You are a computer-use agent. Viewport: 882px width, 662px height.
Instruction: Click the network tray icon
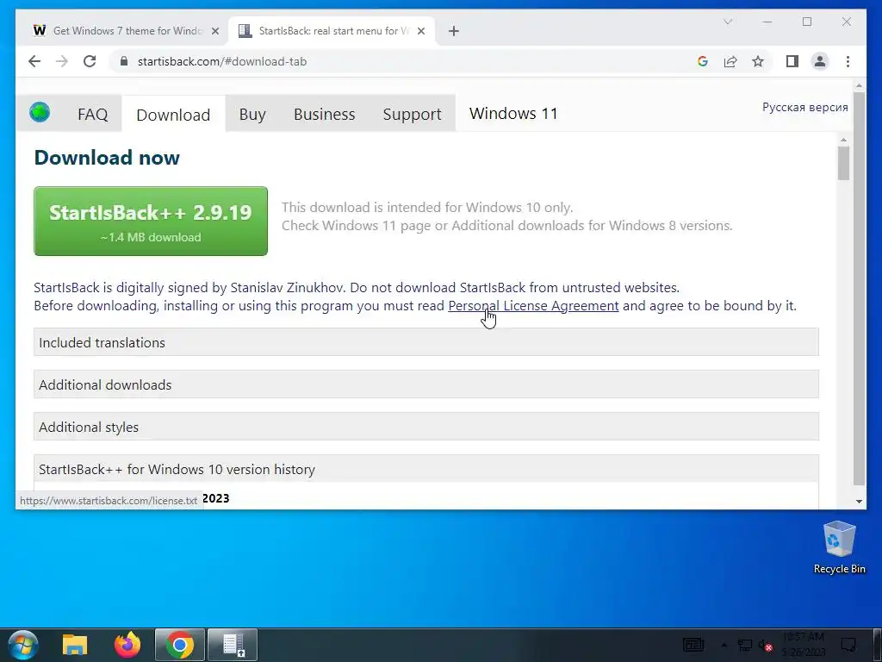(x=744, y=645)
